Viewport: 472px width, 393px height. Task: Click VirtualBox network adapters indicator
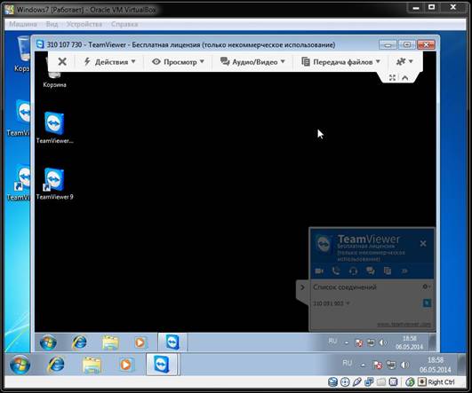[369, 381]
